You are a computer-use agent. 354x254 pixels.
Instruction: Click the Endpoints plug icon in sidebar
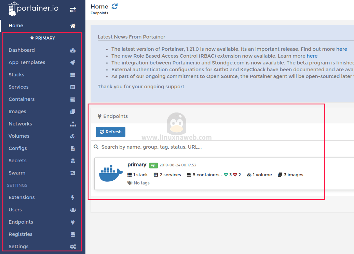tap(73, 222)
